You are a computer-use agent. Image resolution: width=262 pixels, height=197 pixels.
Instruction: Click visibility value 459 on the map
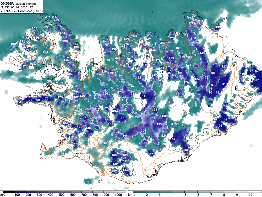(163, 43)
